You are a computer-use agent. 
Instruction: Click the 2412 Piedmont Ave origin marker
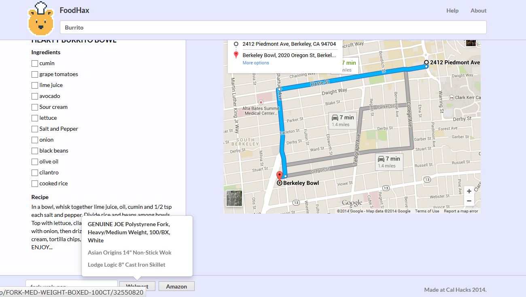426,62
